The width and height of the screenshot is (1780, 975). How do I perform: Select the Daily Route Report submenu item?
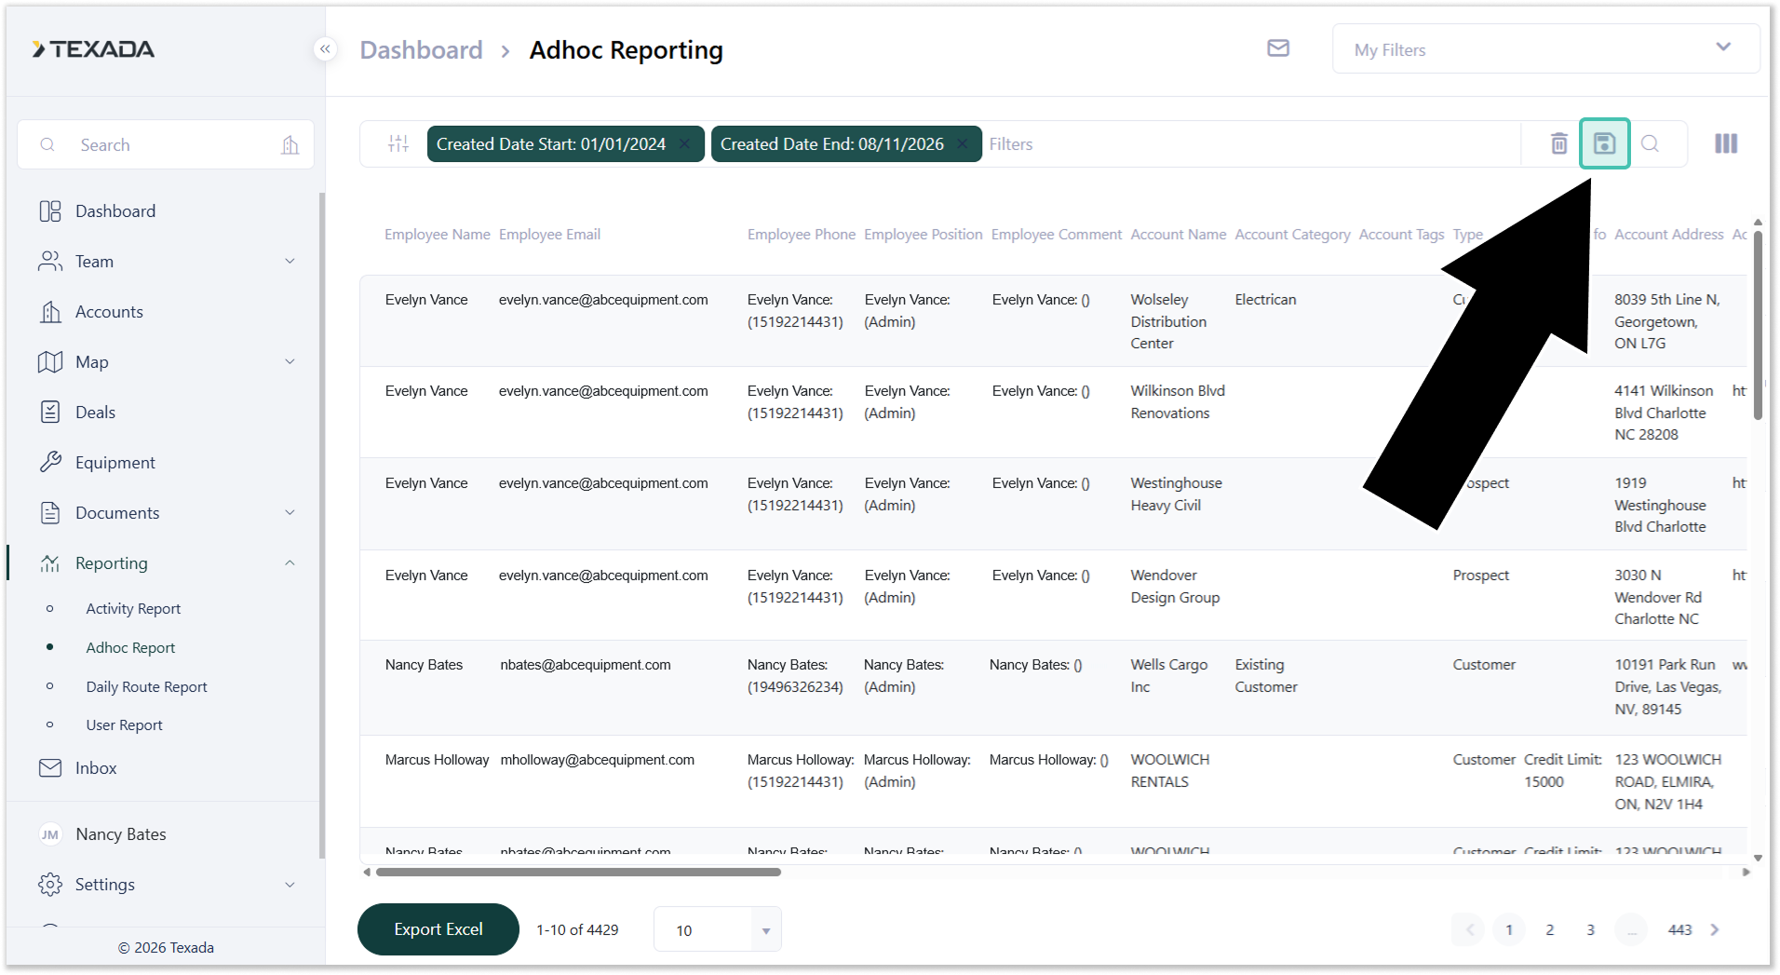(x=146, y=687)
